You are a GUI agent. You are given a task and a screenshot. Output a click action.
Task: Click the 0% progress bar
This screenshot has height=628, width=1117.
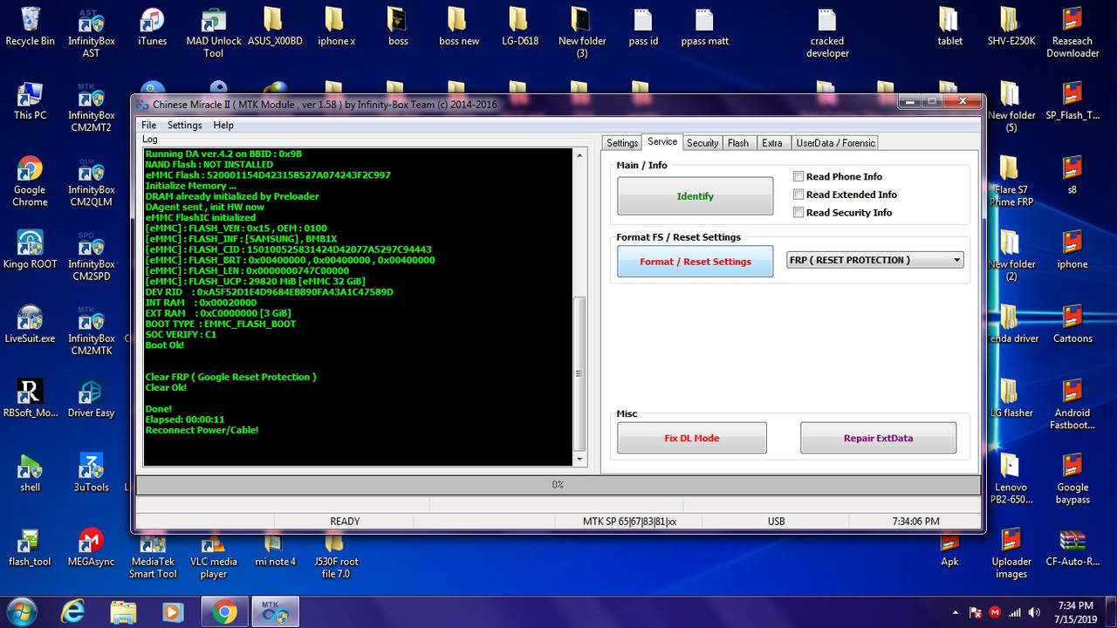558,485
